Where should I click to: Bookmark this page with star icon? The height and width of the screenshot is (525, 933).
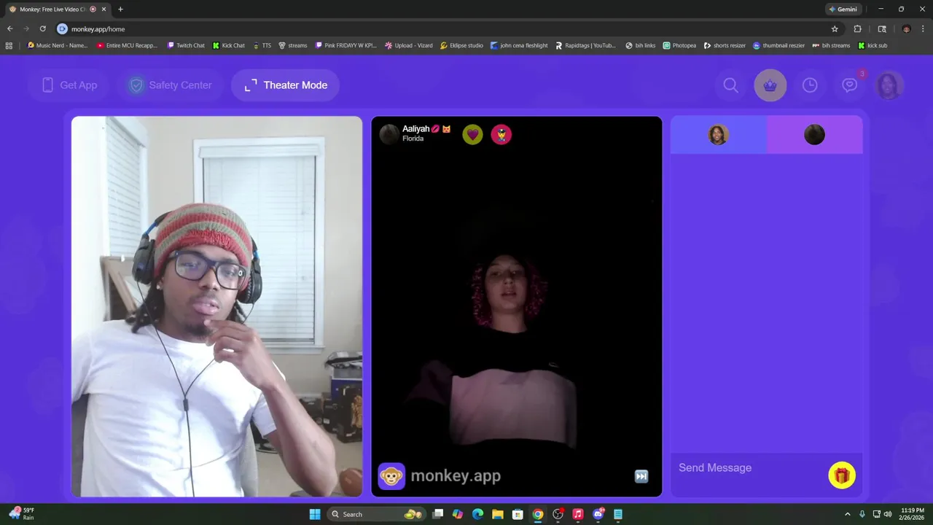[835, 29]
